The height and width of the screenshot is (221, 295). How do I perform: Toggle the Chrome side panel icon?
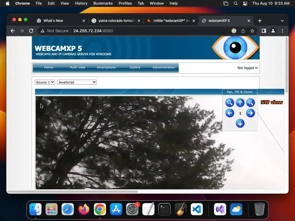(x=264, y=31)
